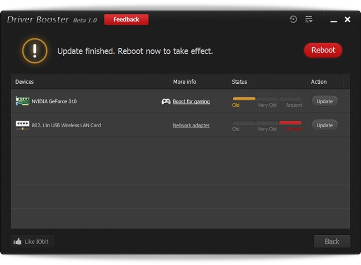The height and width of the screenshot is (265, 361).
Task: Select the 802.11n USB Wireless LAN Card name
Action: [x=66, y=125]
